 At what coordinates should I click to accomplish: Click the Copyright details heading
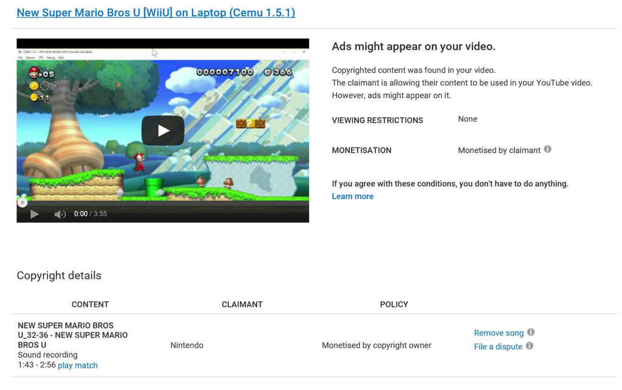(58, 275)
